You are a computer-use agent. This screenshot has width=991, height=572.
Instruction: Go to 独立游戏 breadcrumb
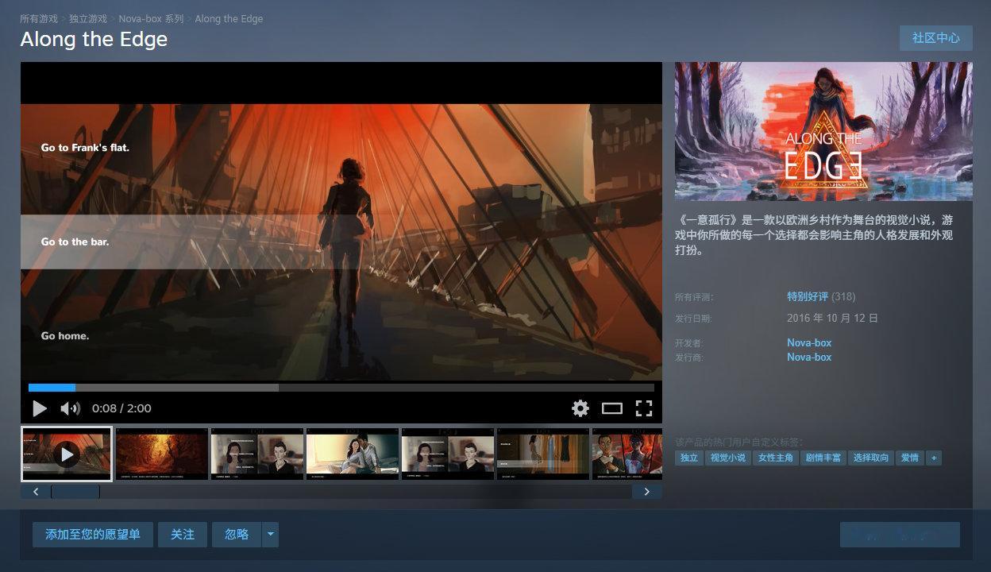(x=88, y=18)
